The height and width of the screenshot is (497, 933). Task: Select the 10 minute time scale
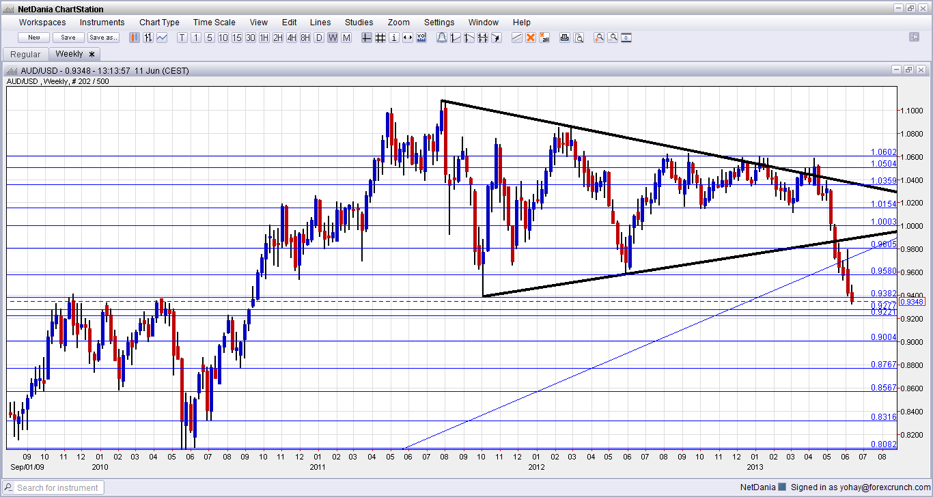click(x=223, y=38)
